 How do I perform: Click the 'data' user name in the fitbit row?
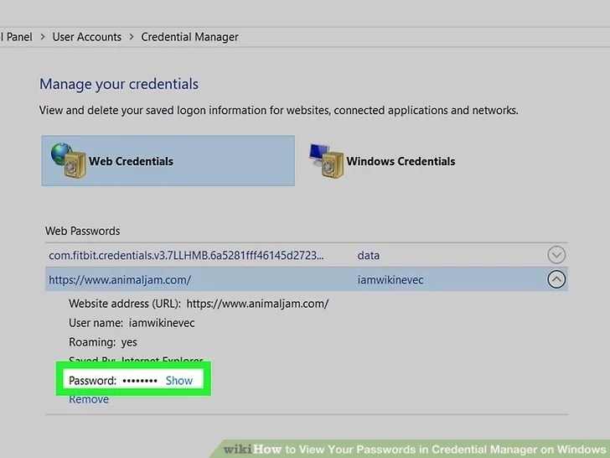coord(369,255)
